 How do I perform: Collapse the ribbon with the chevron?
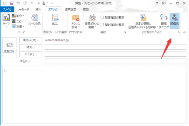[184, 32]
